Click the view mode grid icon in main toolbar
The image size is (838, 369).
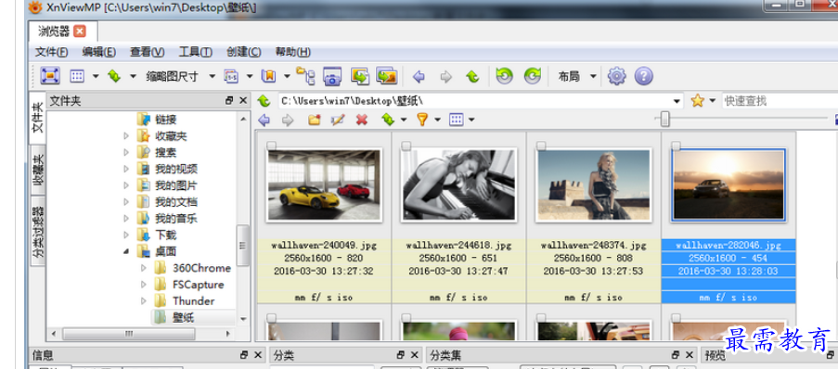click(x=78, y=76)
